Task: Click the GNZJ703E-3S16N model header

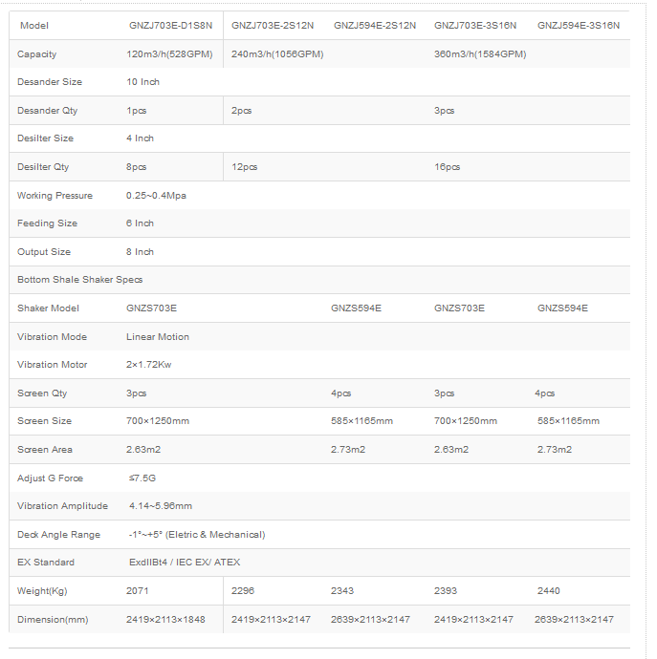Action: click(475, 26)
